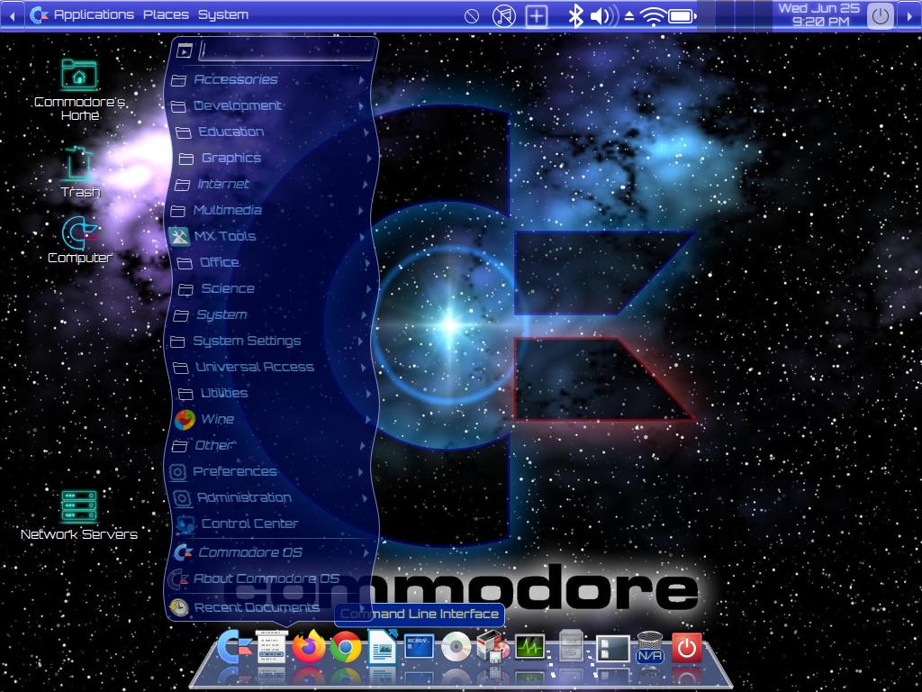Hide panel with the left edge arrow
Viewport: 922px width, 692px height.
tap(12, 16)
